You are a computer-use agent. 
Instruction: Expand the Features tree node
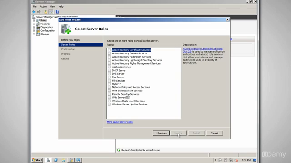click(34, 24)
